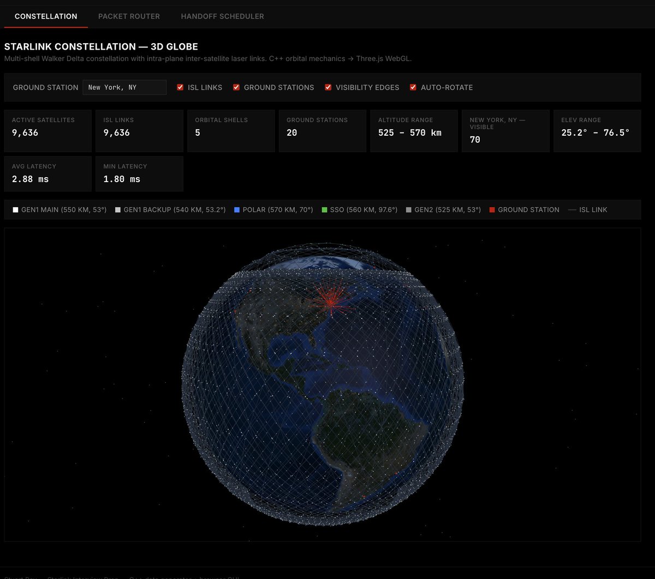This screenshot has height=579, width=655.
Task: Click the Orbital Shells value 5
Action: pyautogui.click(x=198, y=132)
